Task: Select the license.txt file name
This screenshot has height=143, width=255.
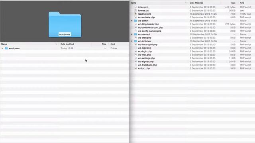Action: click(x=143, y=11)
